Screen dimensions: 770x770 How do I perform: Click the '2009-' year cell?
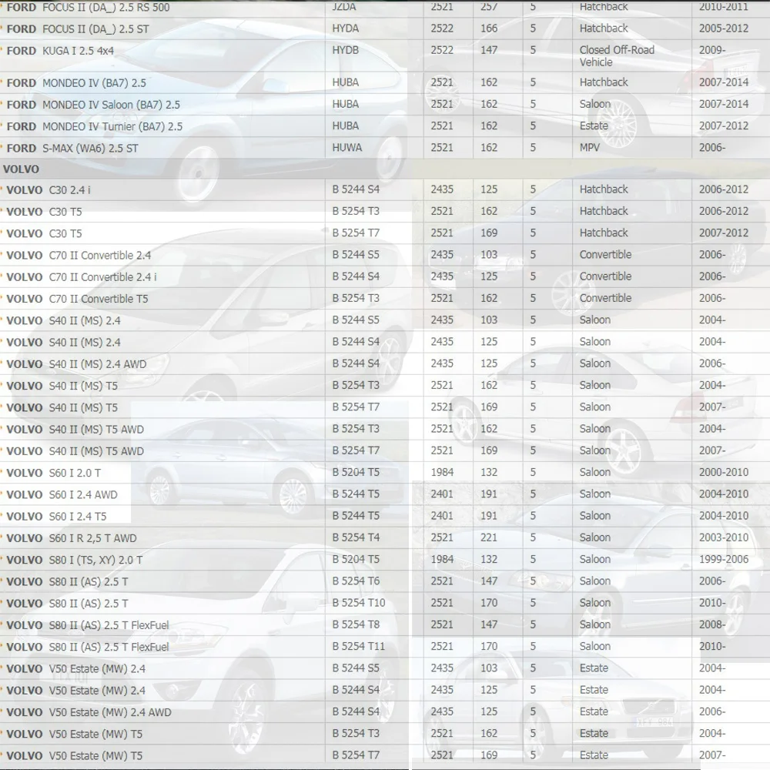(x=712, y=50)
